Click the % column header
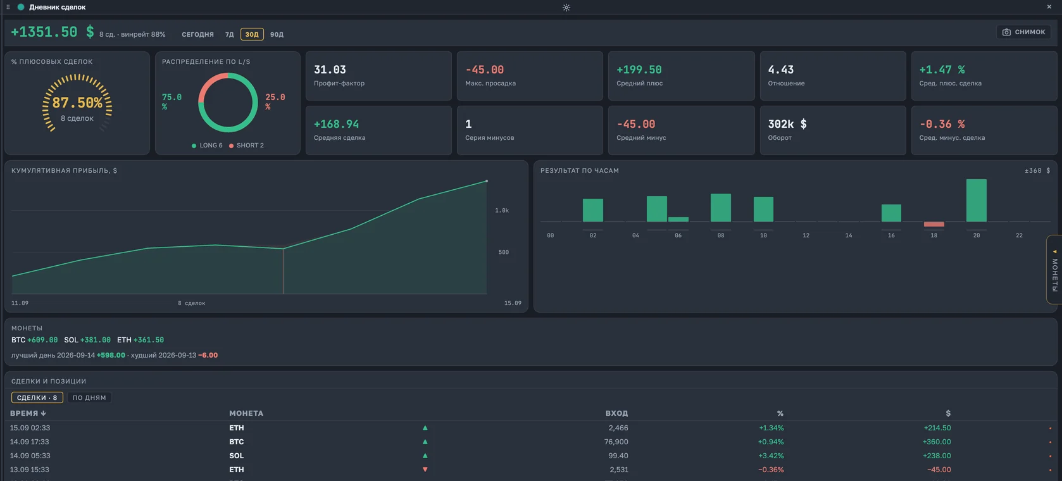The height and width of the screenshot is (481, 1062). click(780, 413)
